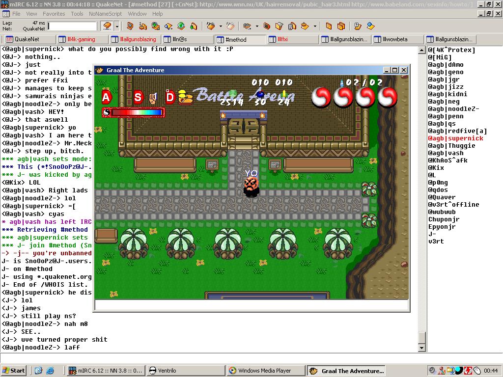Select @agb|noodleZ- in the nick list
Screen dimensions: 503x377
453,108
